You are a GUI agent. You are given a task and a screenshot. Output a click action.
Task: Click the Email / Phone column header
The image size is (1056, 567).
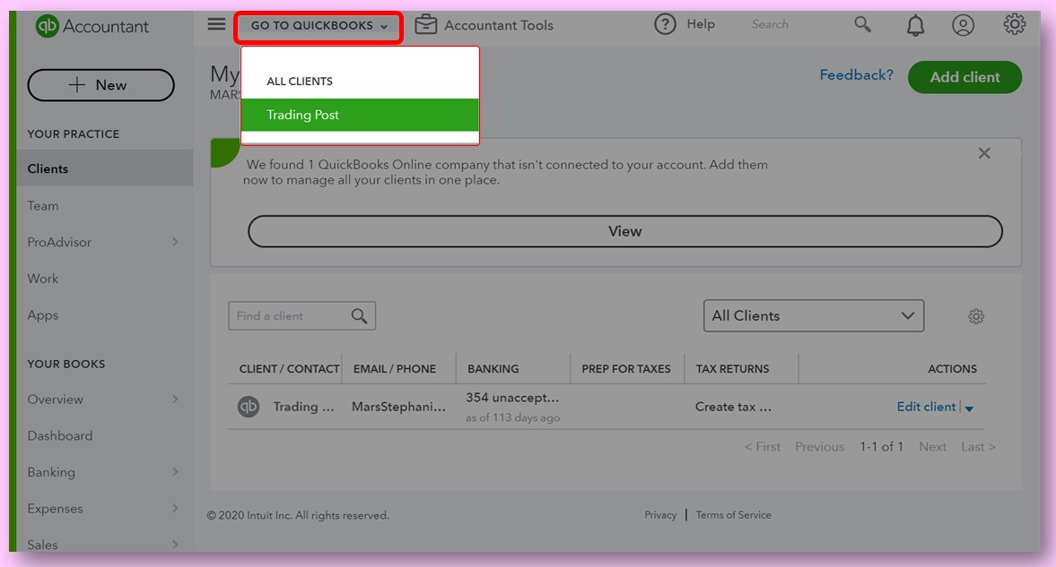pyautogui.click(x=395, y=368)
